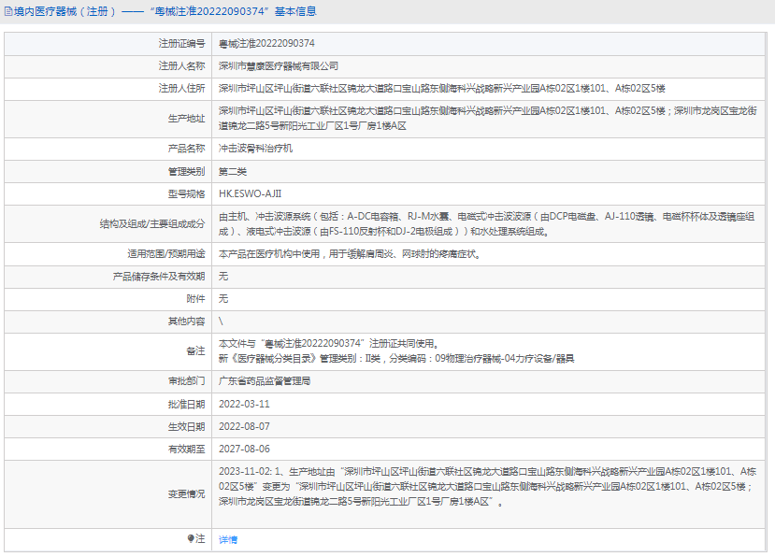This screenshot has height=557, width=775.
Task: Select registrant name 深圳市慧康医疗器械有限公司
Action: point(279,66)
